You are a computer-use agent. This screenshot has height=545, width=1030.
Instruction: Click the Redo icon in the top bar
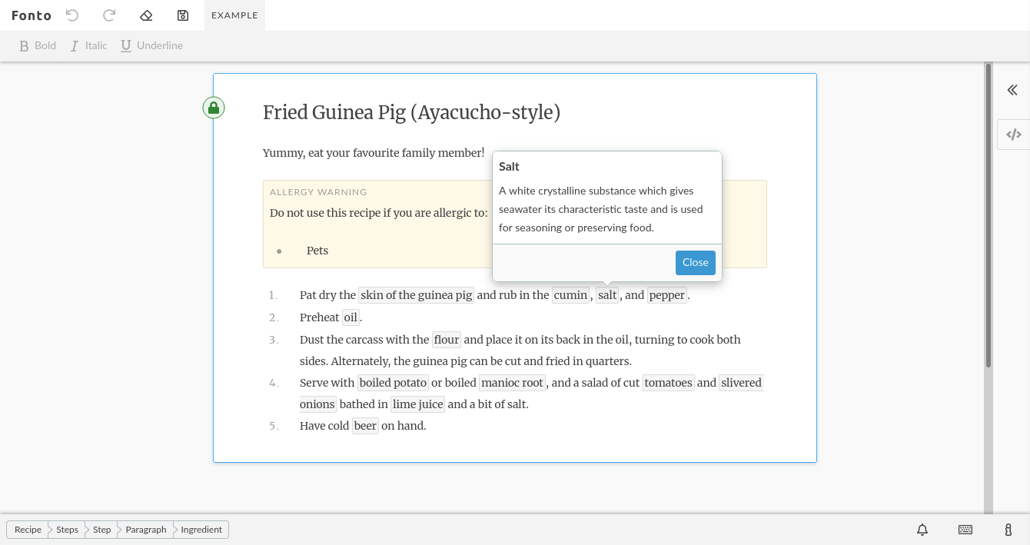click(x=108, y=15)
